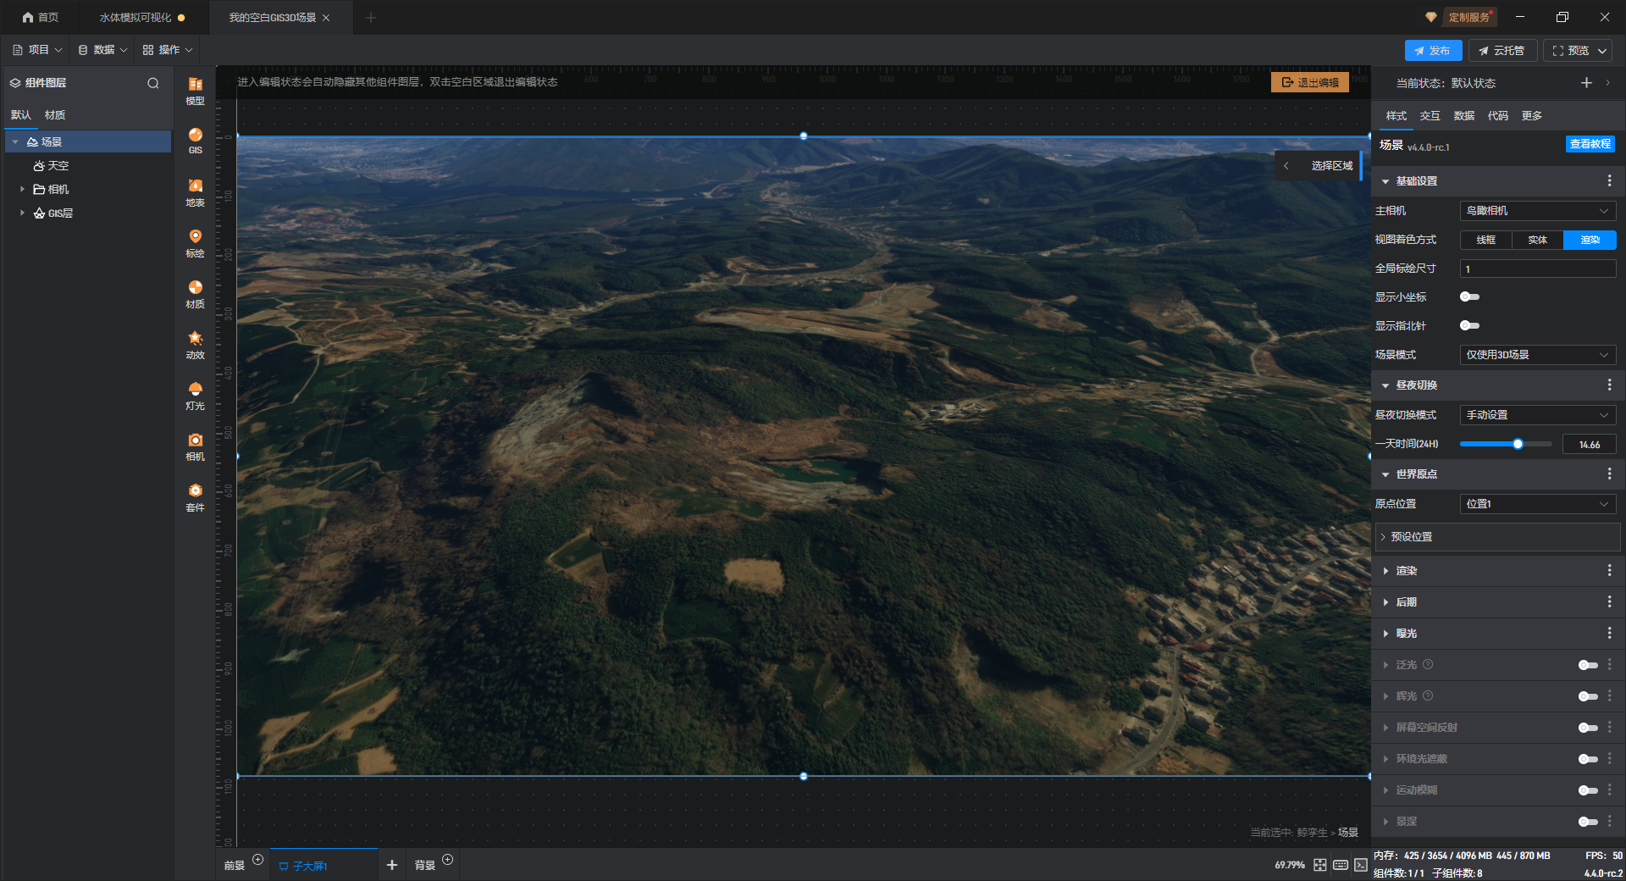Add a background layer with plus circle
Screen dimensions: 1626x881
click(448, 860)
